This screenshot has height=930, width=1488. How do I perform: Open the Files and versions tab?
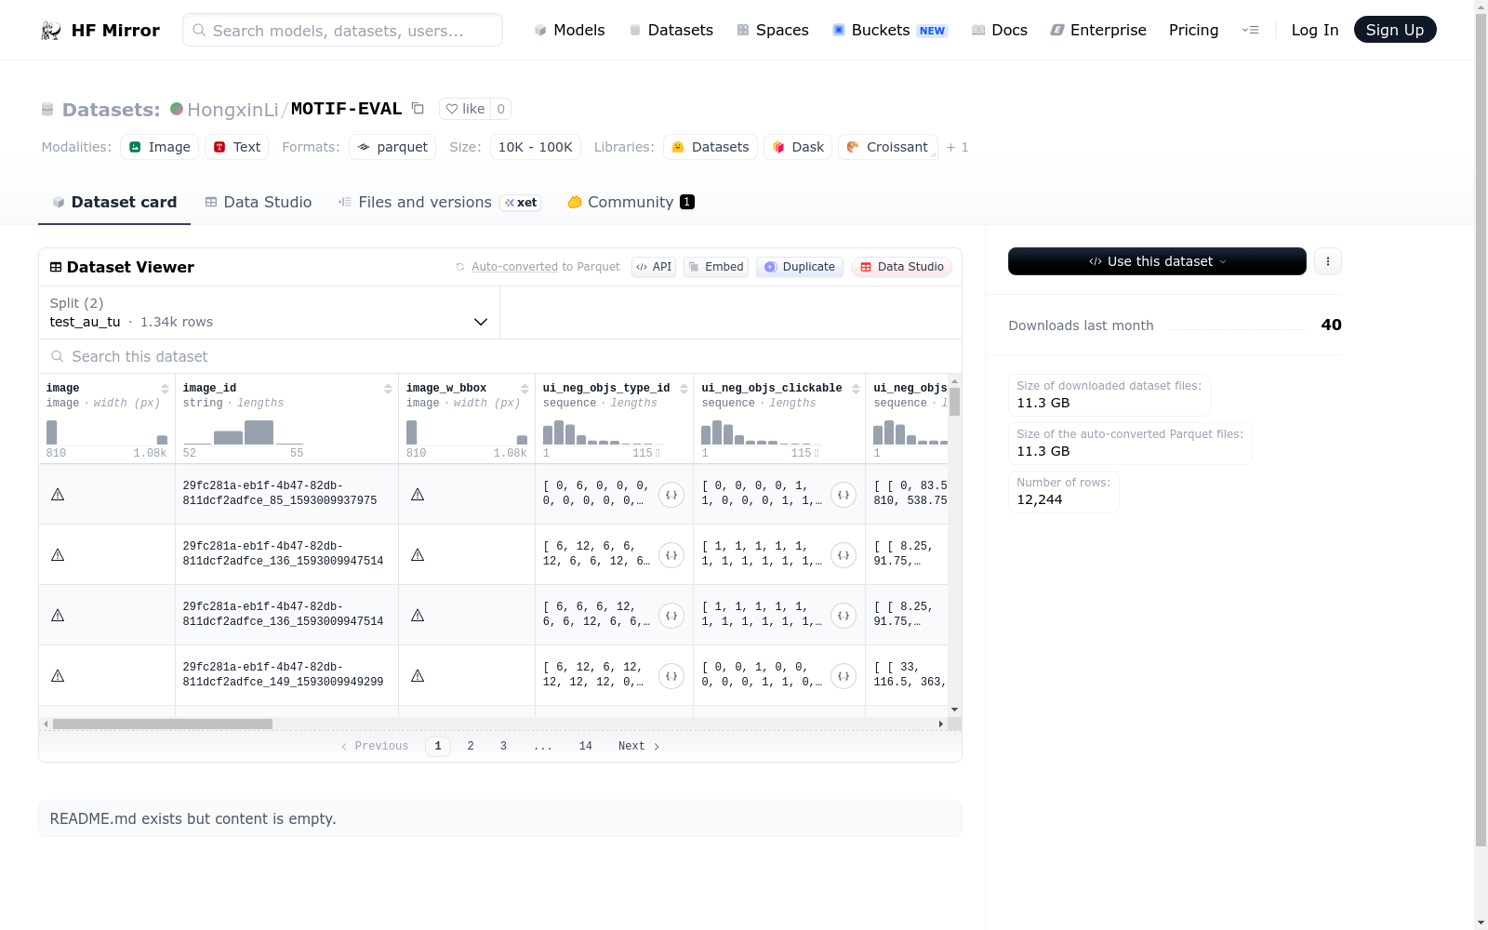click(439, 202)
